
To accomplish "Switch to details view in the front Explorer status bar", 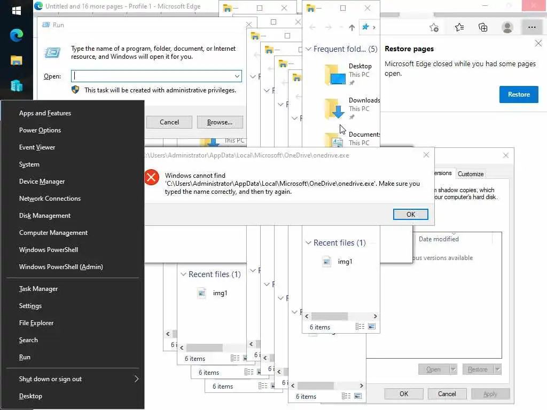I will 360,327.
